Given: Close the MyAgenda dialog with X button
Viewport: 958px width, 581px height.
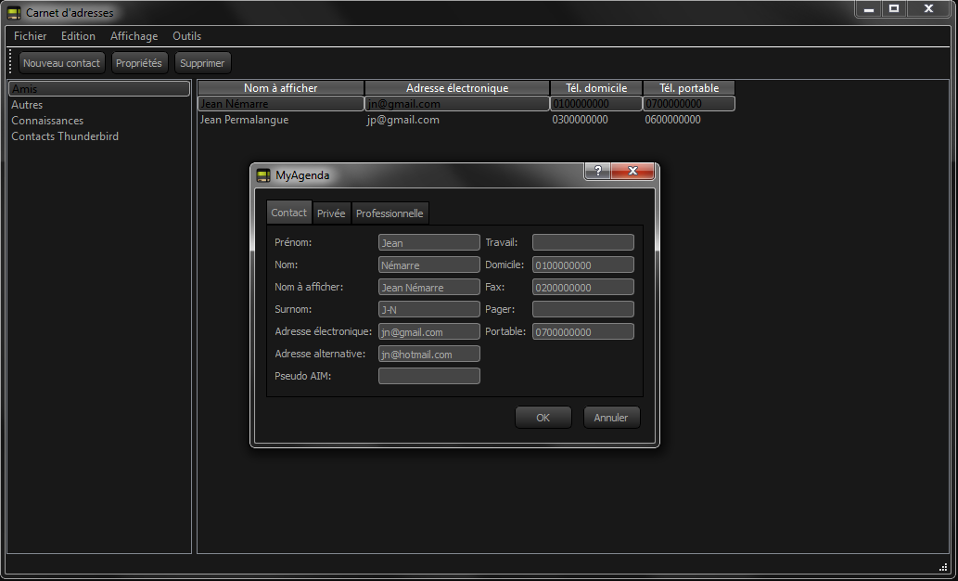Looking at the screenshot, I should pos(632,172).
